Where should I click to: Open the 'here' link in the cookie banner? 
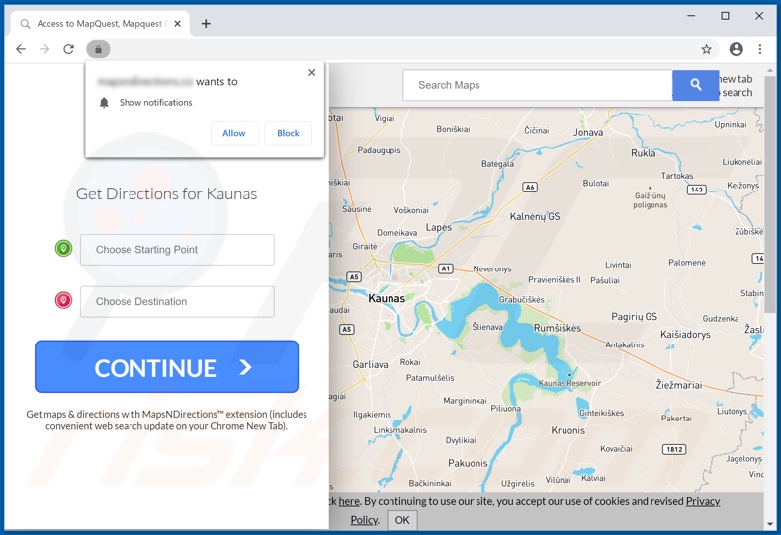point(349,501)
